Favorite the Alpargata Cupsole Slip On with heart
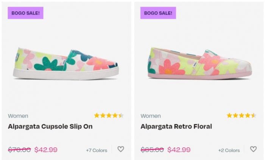The image size is (265, 160). coord(121,149)
